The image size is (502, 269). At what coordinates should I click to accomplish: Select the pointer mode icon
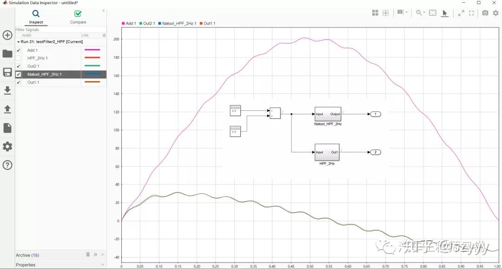tap(445, 13)
